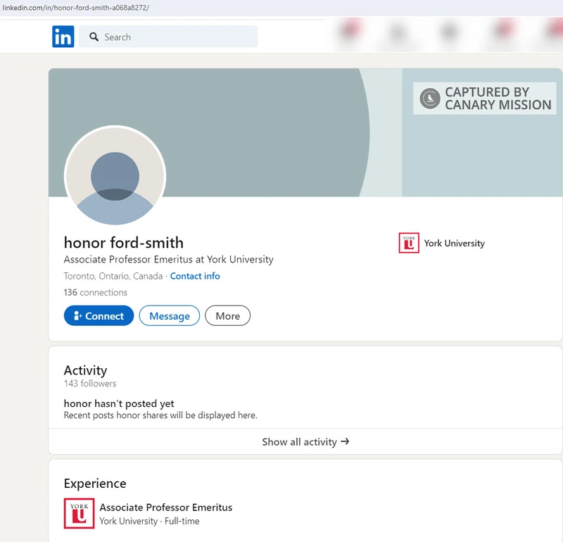This screenshot has width=563, height=542.
Task: Click the arrow after Show all activity
Action: click(x=345, y=441)
